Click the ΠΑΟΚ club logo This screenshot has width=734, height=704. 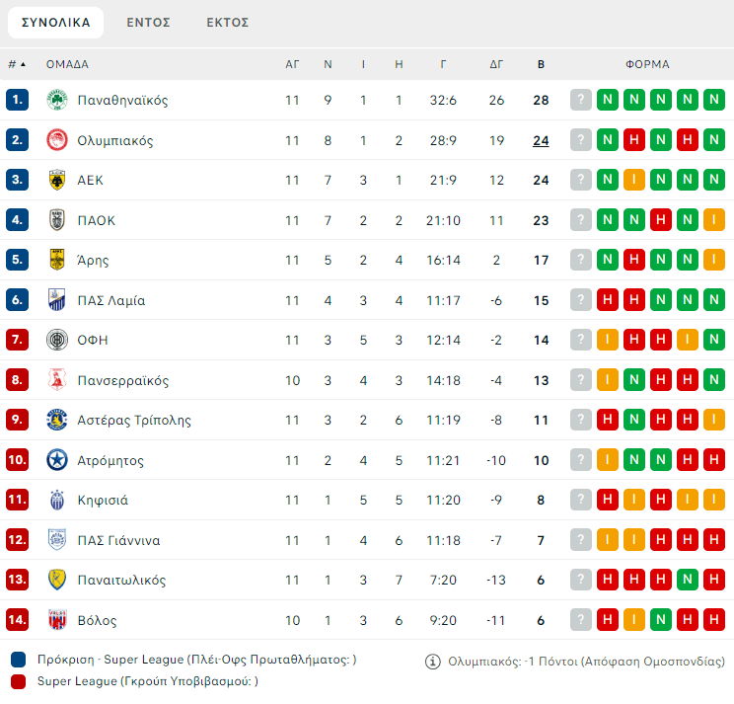(x=57, y=220)
